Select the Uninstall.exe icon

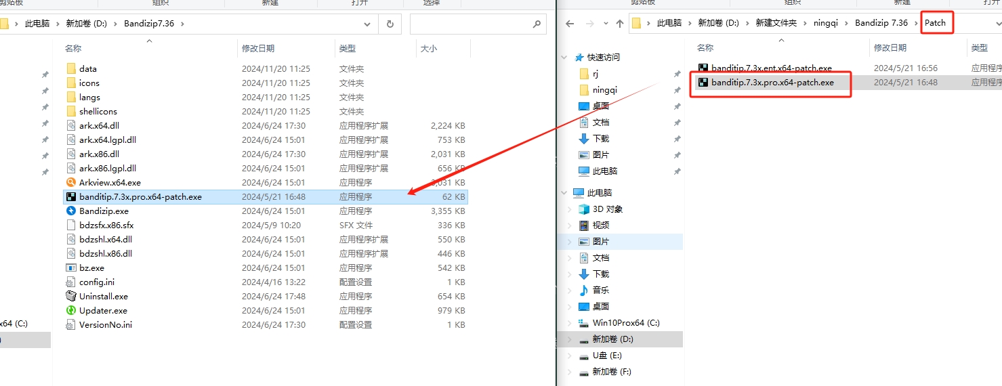coord(72,296)
